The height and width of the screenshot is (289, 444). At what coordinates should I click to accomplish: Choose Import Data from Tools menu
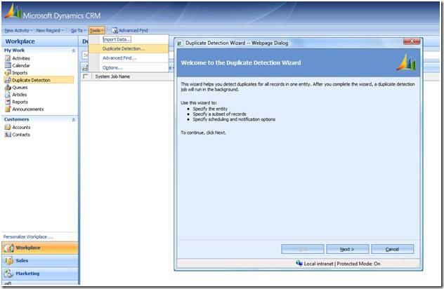click(x=117, y=39)
